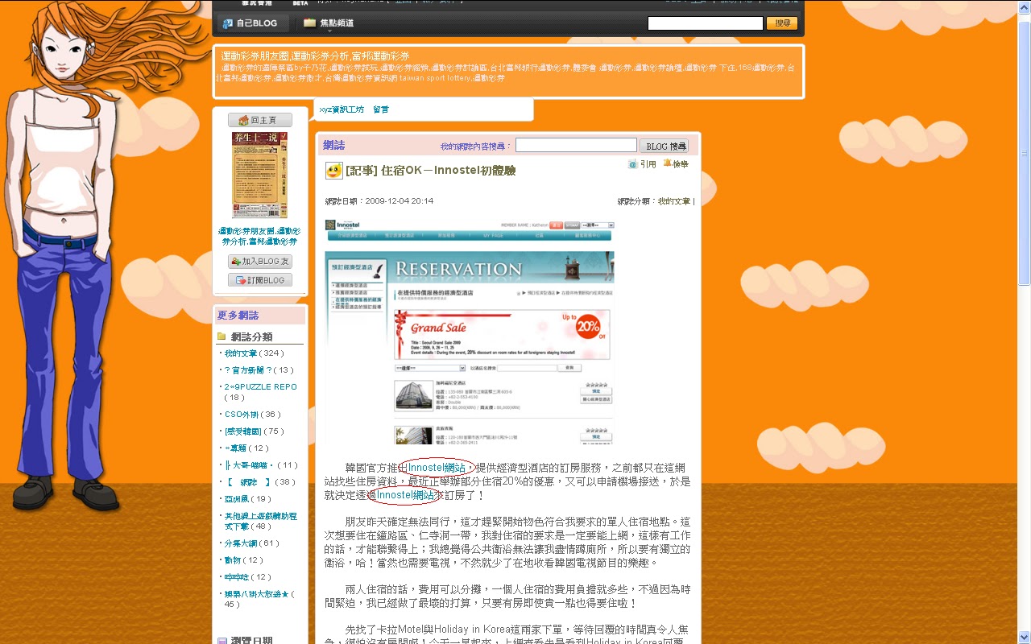The image size is (1031, 644).
Task: Select the 回主頁 home icon in the sidebar
Action: coord(244,119)
